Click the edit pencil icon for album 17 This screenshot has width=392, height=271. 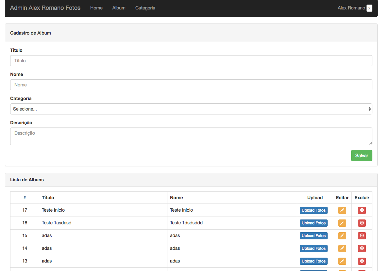(342, 210)
